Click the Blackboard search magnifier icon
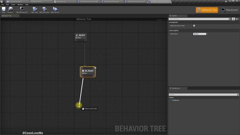240x135 pixels. point(238,94)
